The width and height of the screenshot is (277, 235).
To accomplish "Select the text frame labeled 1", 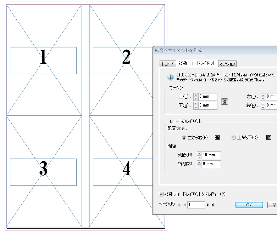I will (43, 61).
